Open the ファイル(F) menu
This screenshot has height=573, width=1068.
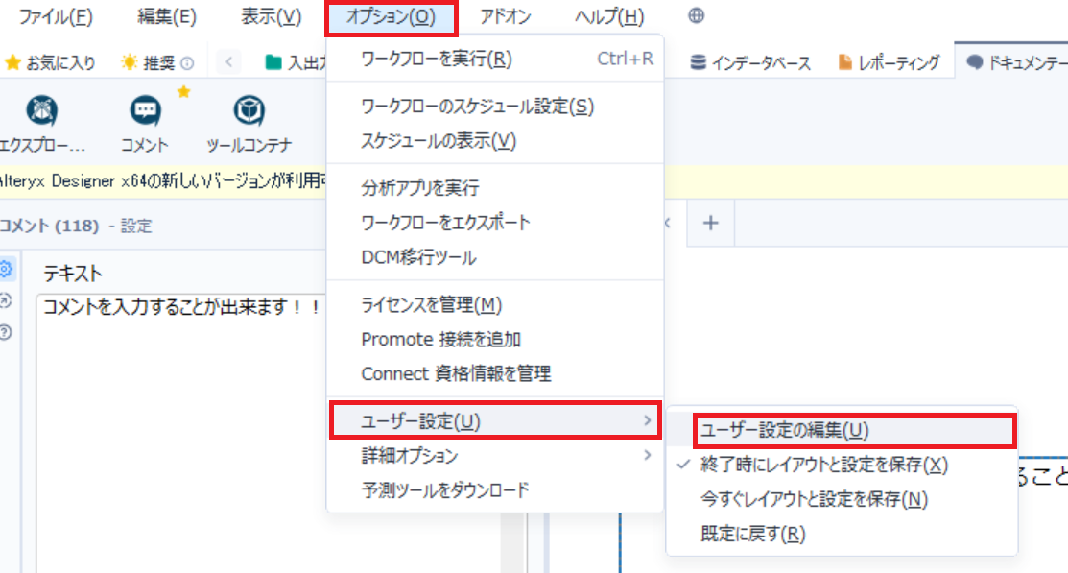point(55,16)
